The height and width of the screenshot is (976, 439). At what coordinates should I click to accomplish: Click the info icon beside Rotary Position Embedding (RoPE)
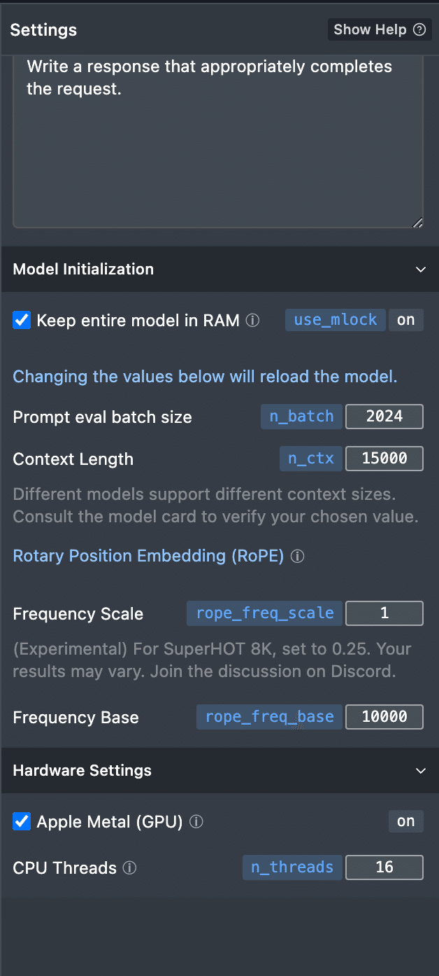(297, 557)
